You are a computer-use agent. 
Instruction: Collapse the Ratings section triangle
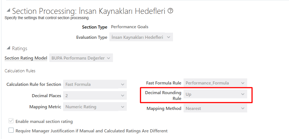[8, 48]
